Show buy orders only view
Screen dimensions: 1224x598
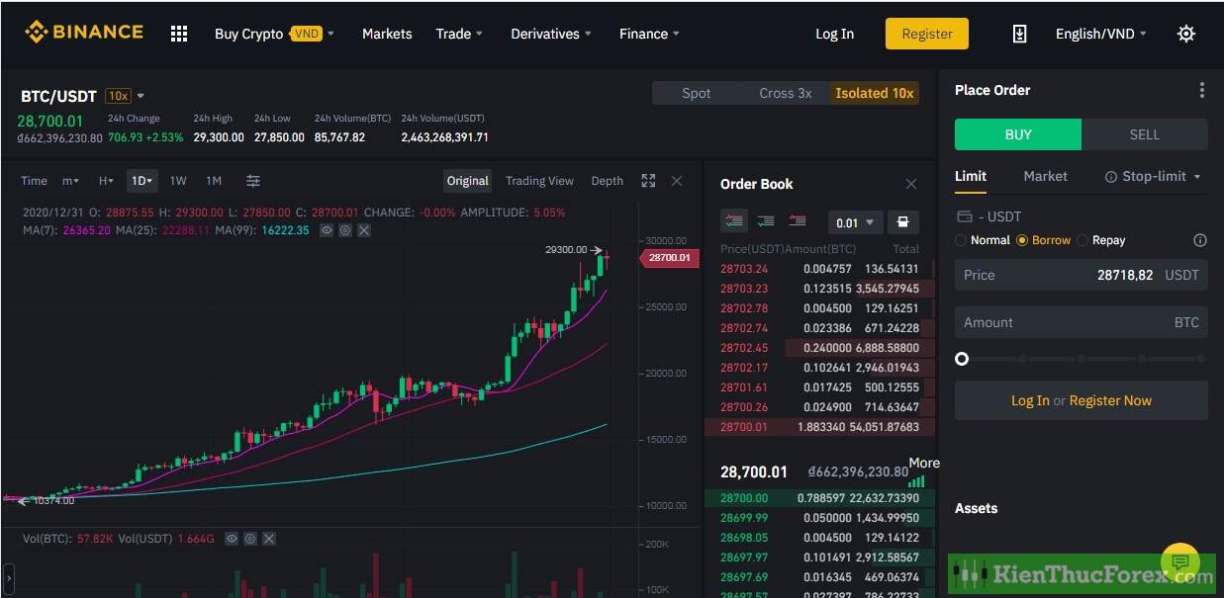pos(765,221)
